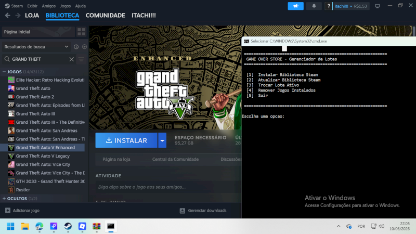Toggle the collections grid view icon
Viewport: 416px width, 234px height.
click(x=81, y=32)
